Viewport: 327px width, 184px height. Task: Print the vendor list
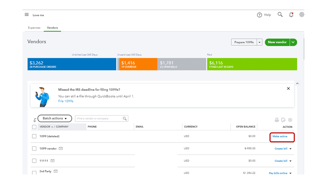(277, 120)
